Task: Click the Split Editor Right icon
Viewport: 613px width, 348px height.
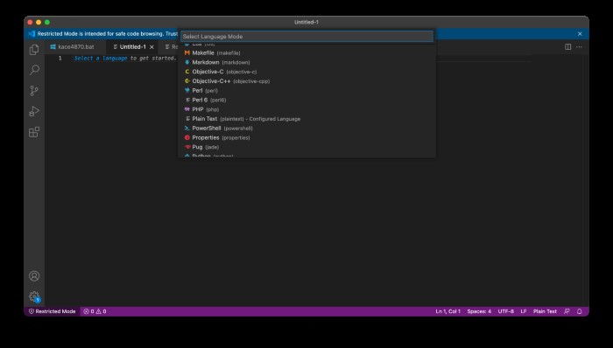Action: coord(568,47)
